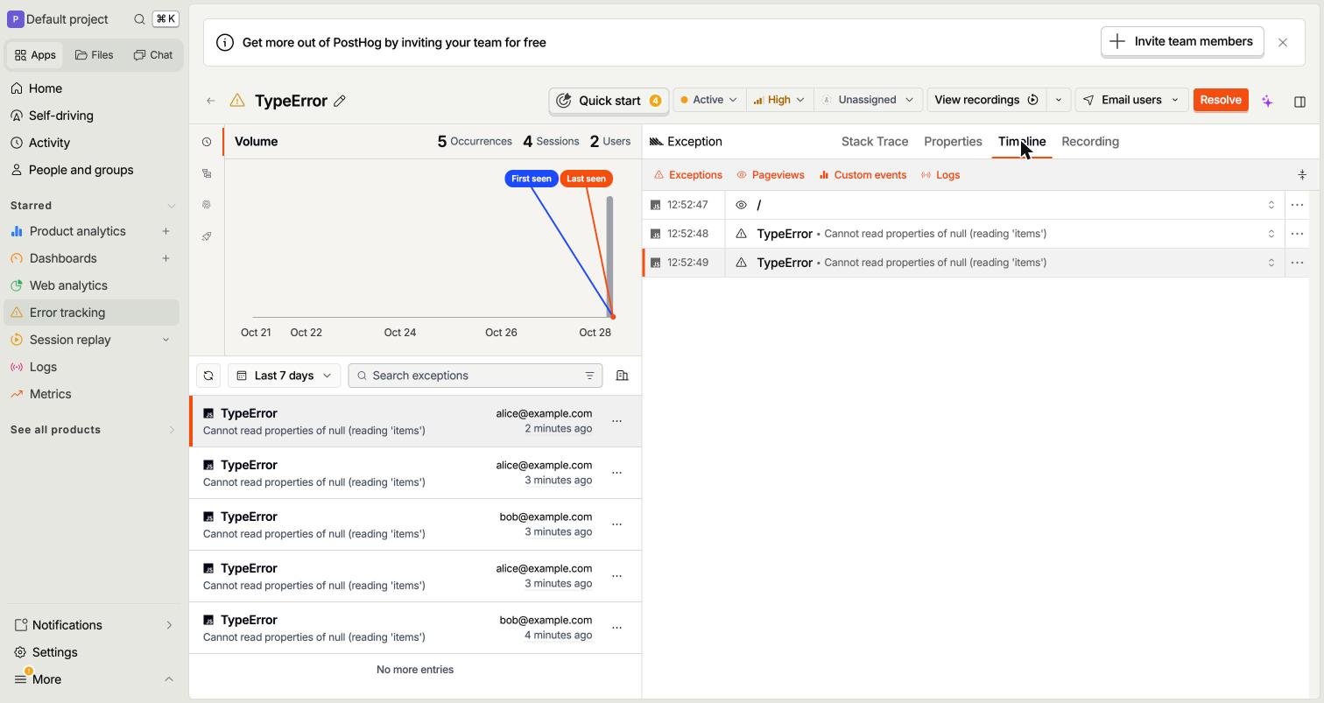
Task: Click the pencil icon beside the TypeError title
Action: click(x=340, y=101)
